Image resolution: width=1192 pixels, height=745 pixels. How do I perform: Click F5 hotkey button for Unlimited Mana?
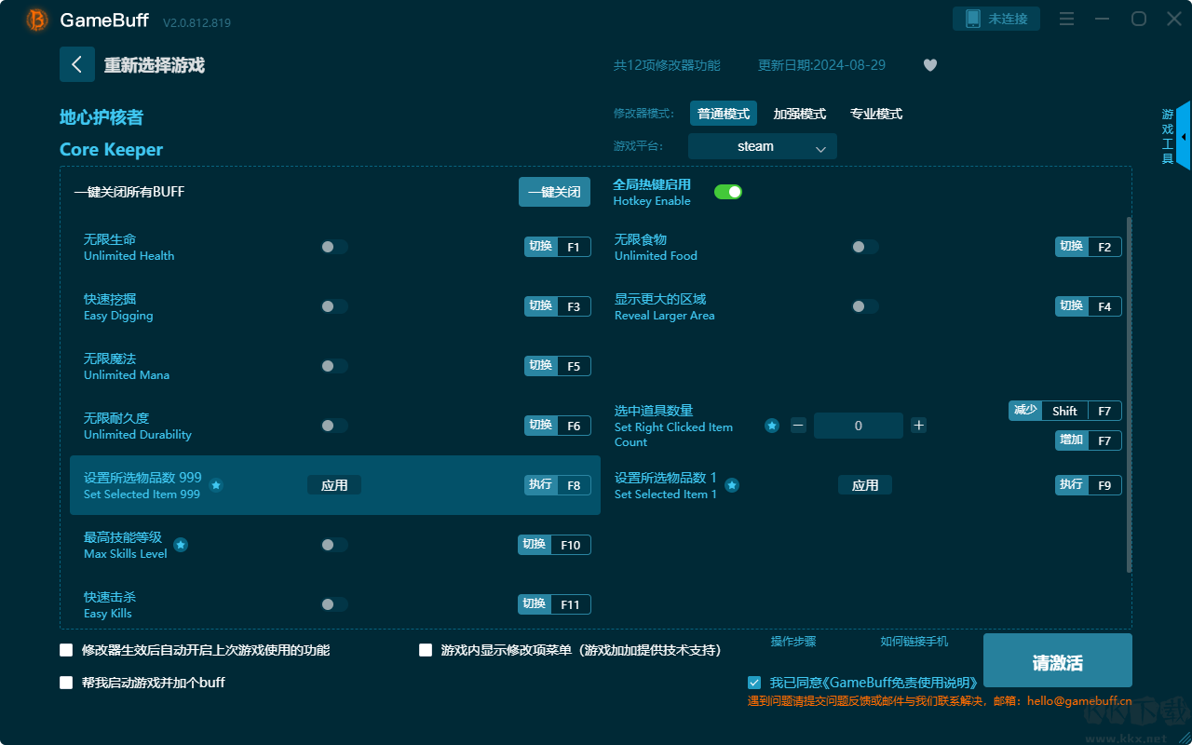[x=558, y=366]
